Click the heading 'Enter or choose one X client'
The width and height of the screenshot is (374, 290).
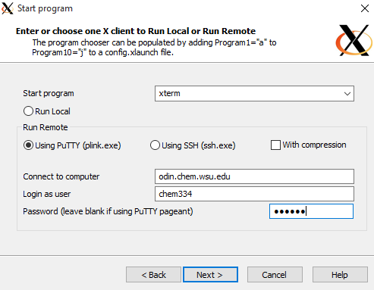point(136,31)
